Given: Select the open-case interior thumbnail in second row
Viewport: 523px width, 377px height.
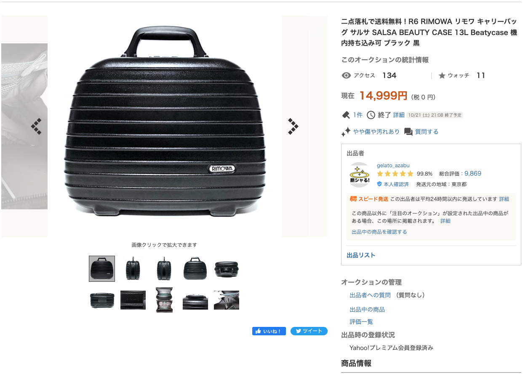Looking at the screenshot, I should coord(164,300).
